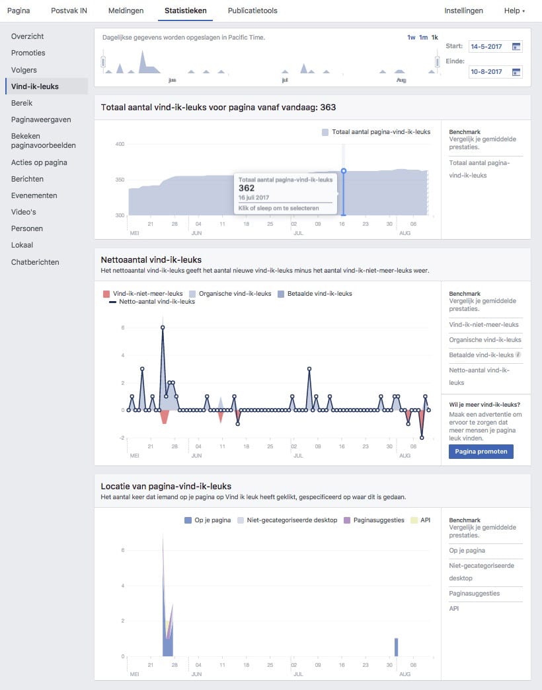Screen dimensions: 542x690
Task: Open Publicatietools tab
Action: [x=252, y=11]
